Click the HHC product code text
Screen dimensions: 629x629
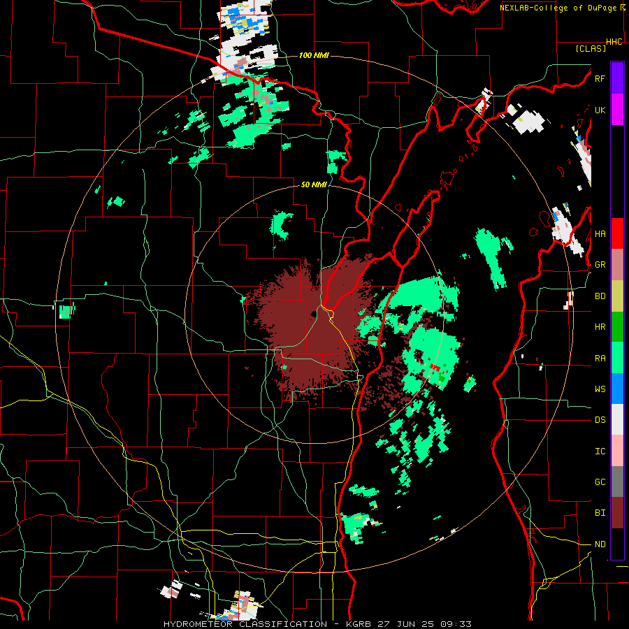pyautogui.click(x=614, y=42)
